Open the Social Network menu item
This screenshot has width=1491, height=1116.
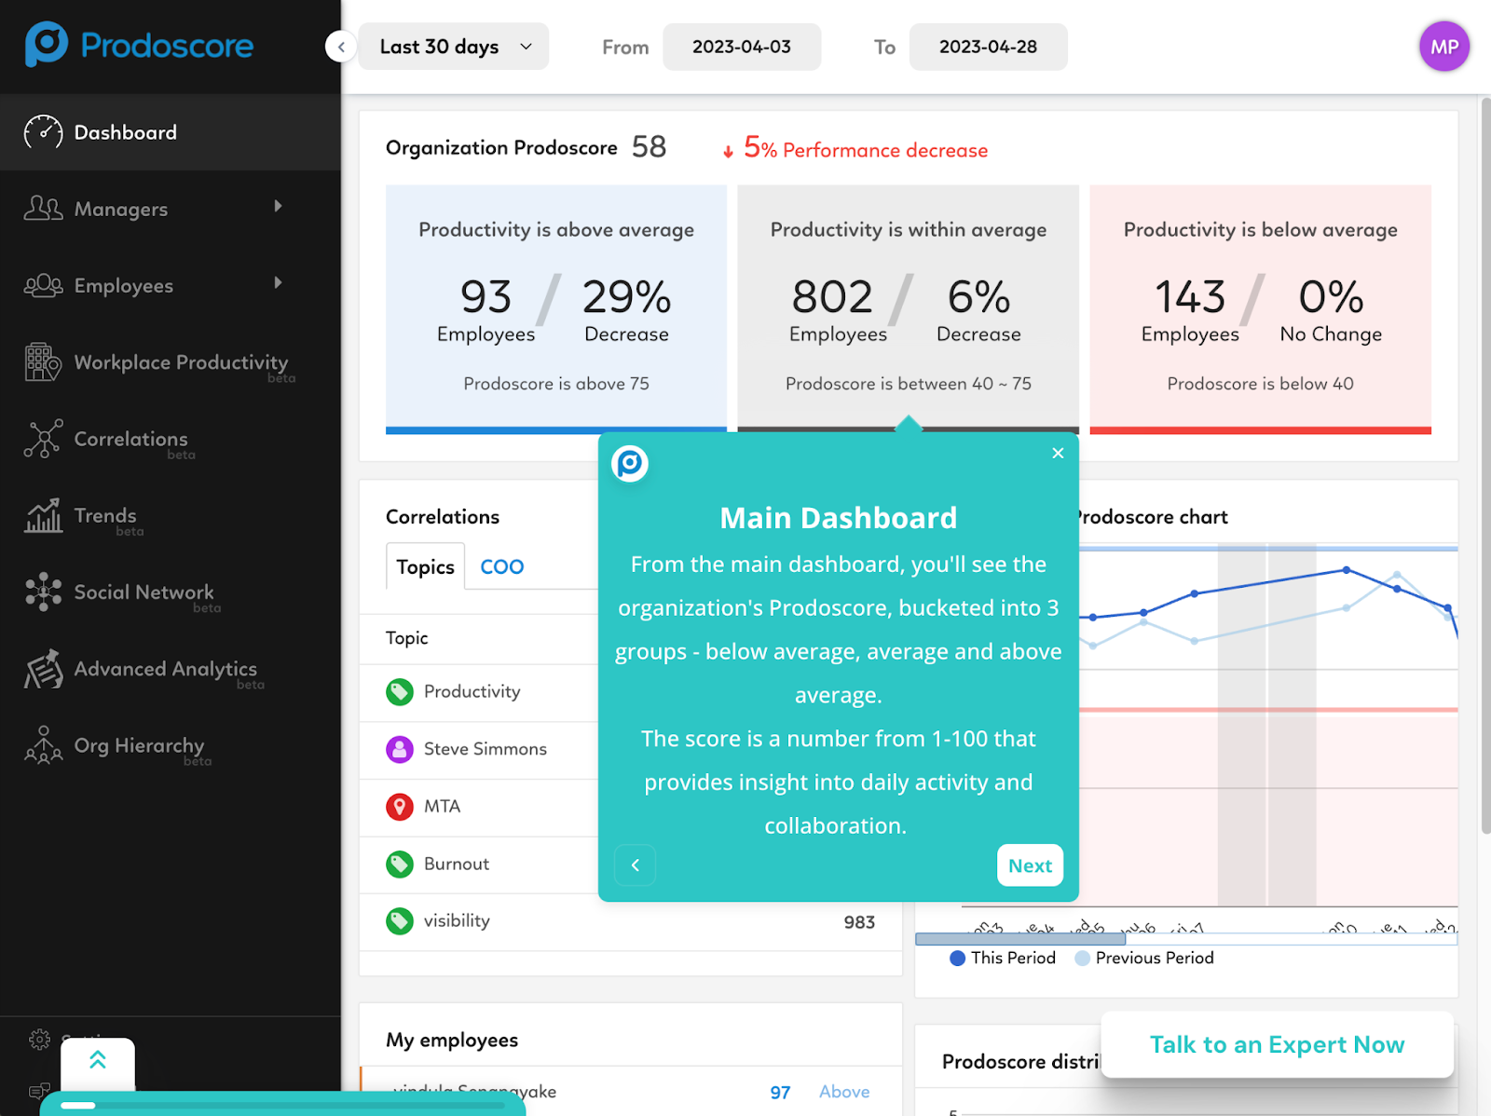coord(171,592)
